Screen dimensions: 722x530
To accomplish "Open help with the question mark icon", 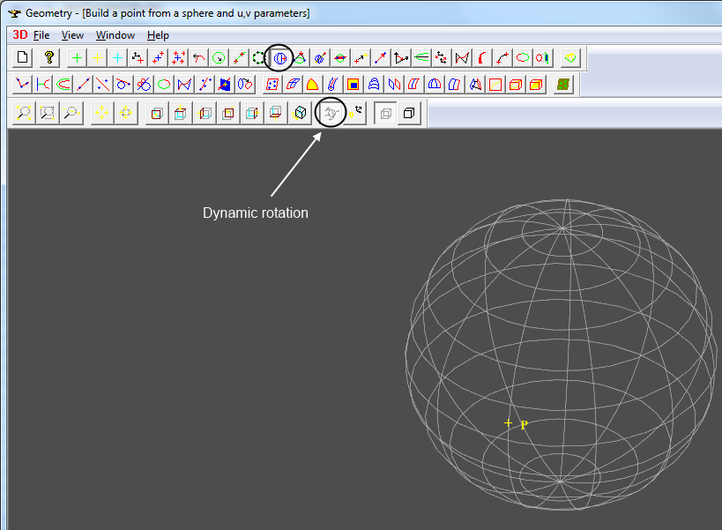I will click(50, 57).
